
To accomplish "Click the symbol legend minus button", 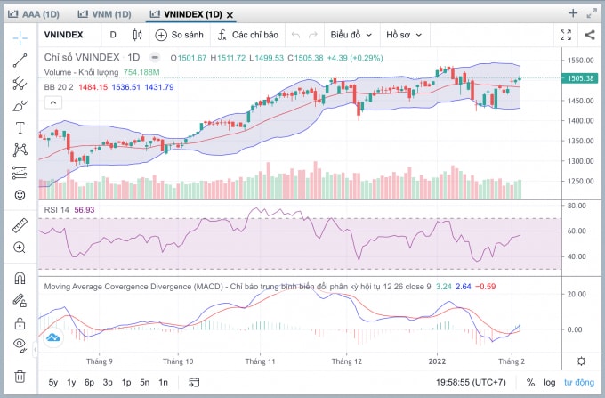I will (155, 58).
